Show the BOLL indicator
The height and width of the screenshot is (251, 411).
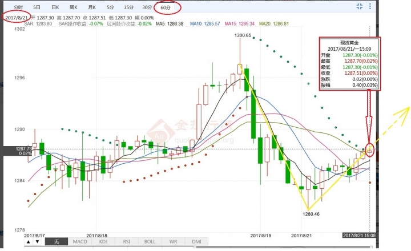point(150,241)
